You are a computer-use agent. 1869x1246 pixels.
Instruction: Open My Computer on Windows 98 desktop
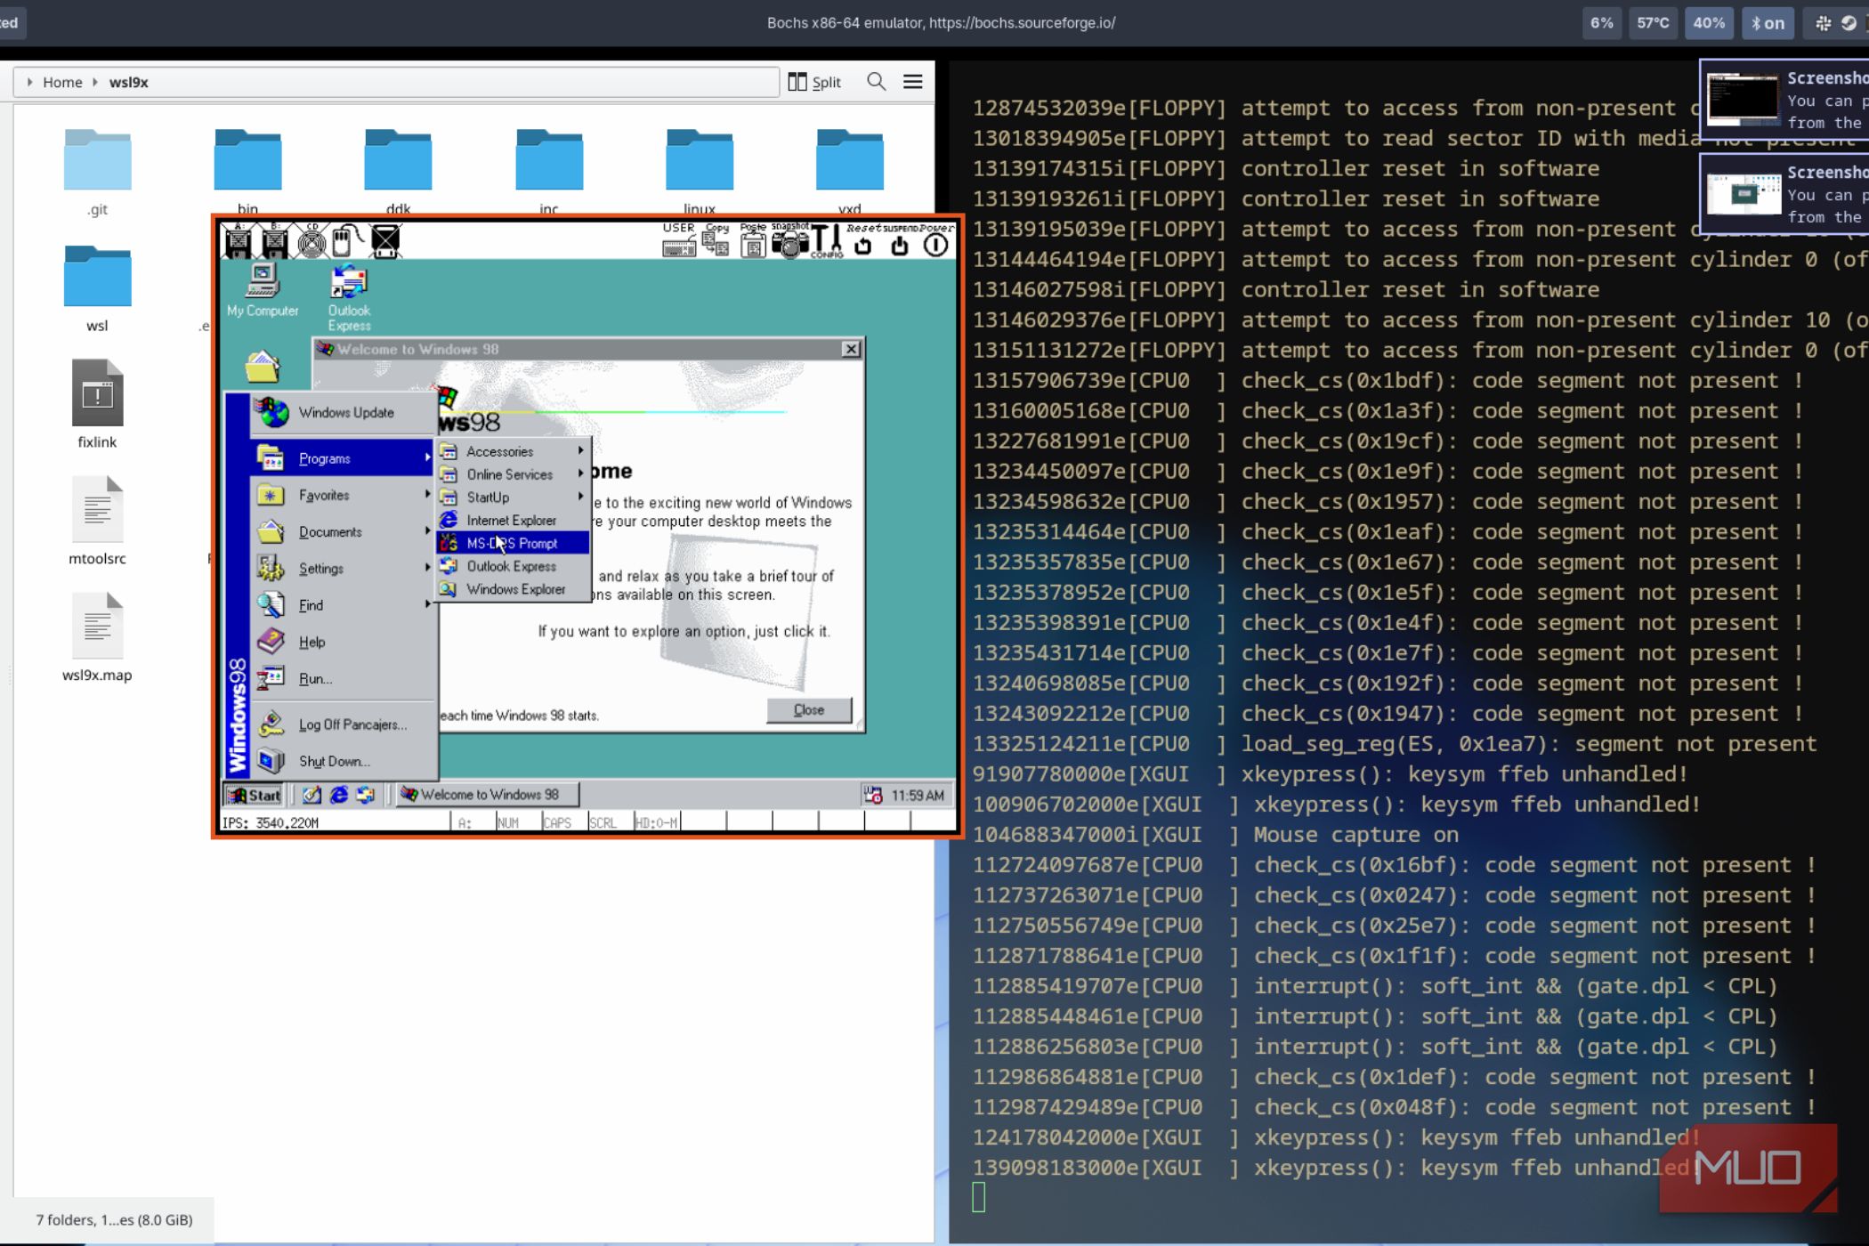(x=263, y=290)
